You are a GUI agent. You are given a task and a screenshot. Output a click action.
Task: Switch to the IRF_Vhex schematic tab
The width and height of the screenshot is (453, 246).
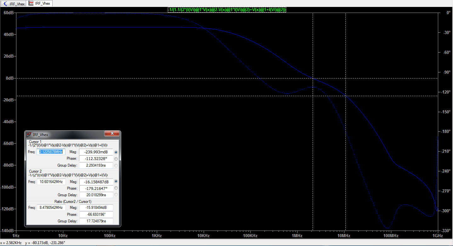pos(14,3)
